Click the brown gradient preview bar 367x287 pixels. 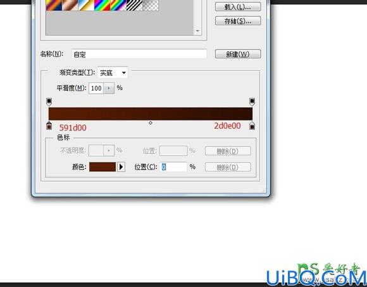[x=151, y=114]
